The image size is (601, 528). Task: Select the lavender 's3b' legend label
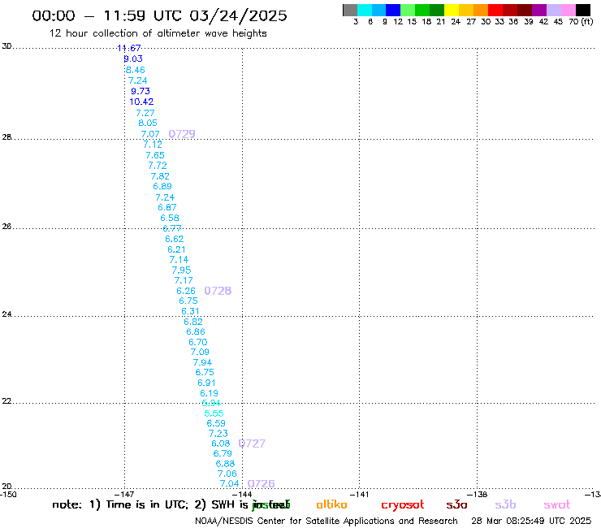(505, 505)
